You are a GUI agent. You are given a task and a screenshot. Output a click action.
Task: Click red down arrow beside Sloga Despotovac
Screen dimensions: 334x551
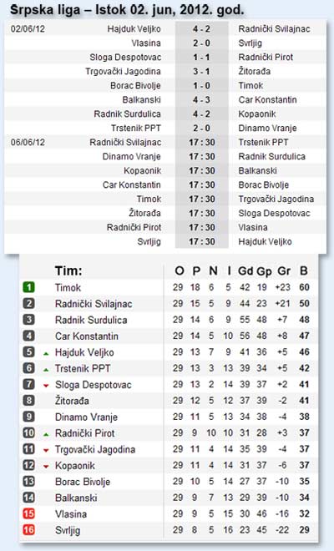click(x=46, y=386)
